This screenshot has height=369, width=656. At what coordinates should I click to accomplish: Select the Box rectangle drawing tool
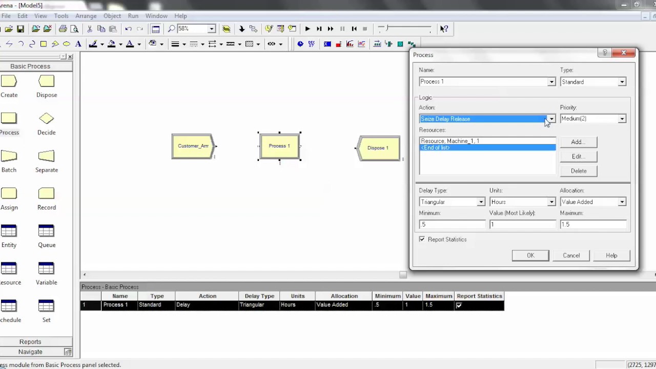point(44,44)
